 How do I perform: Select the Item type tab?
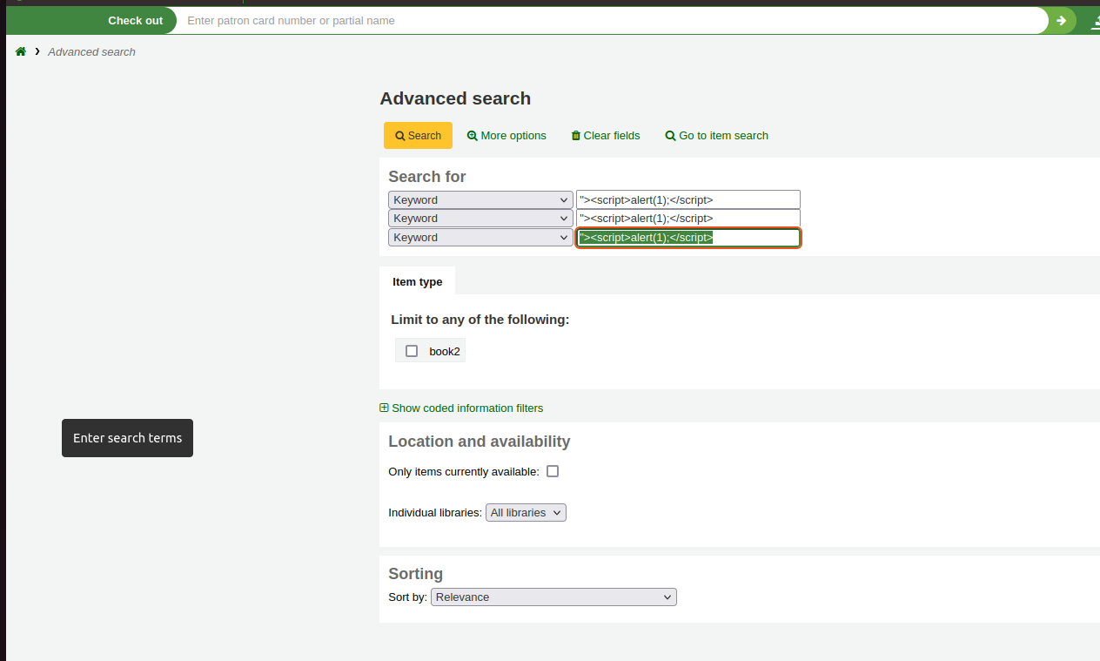click(x=417, y=281)
